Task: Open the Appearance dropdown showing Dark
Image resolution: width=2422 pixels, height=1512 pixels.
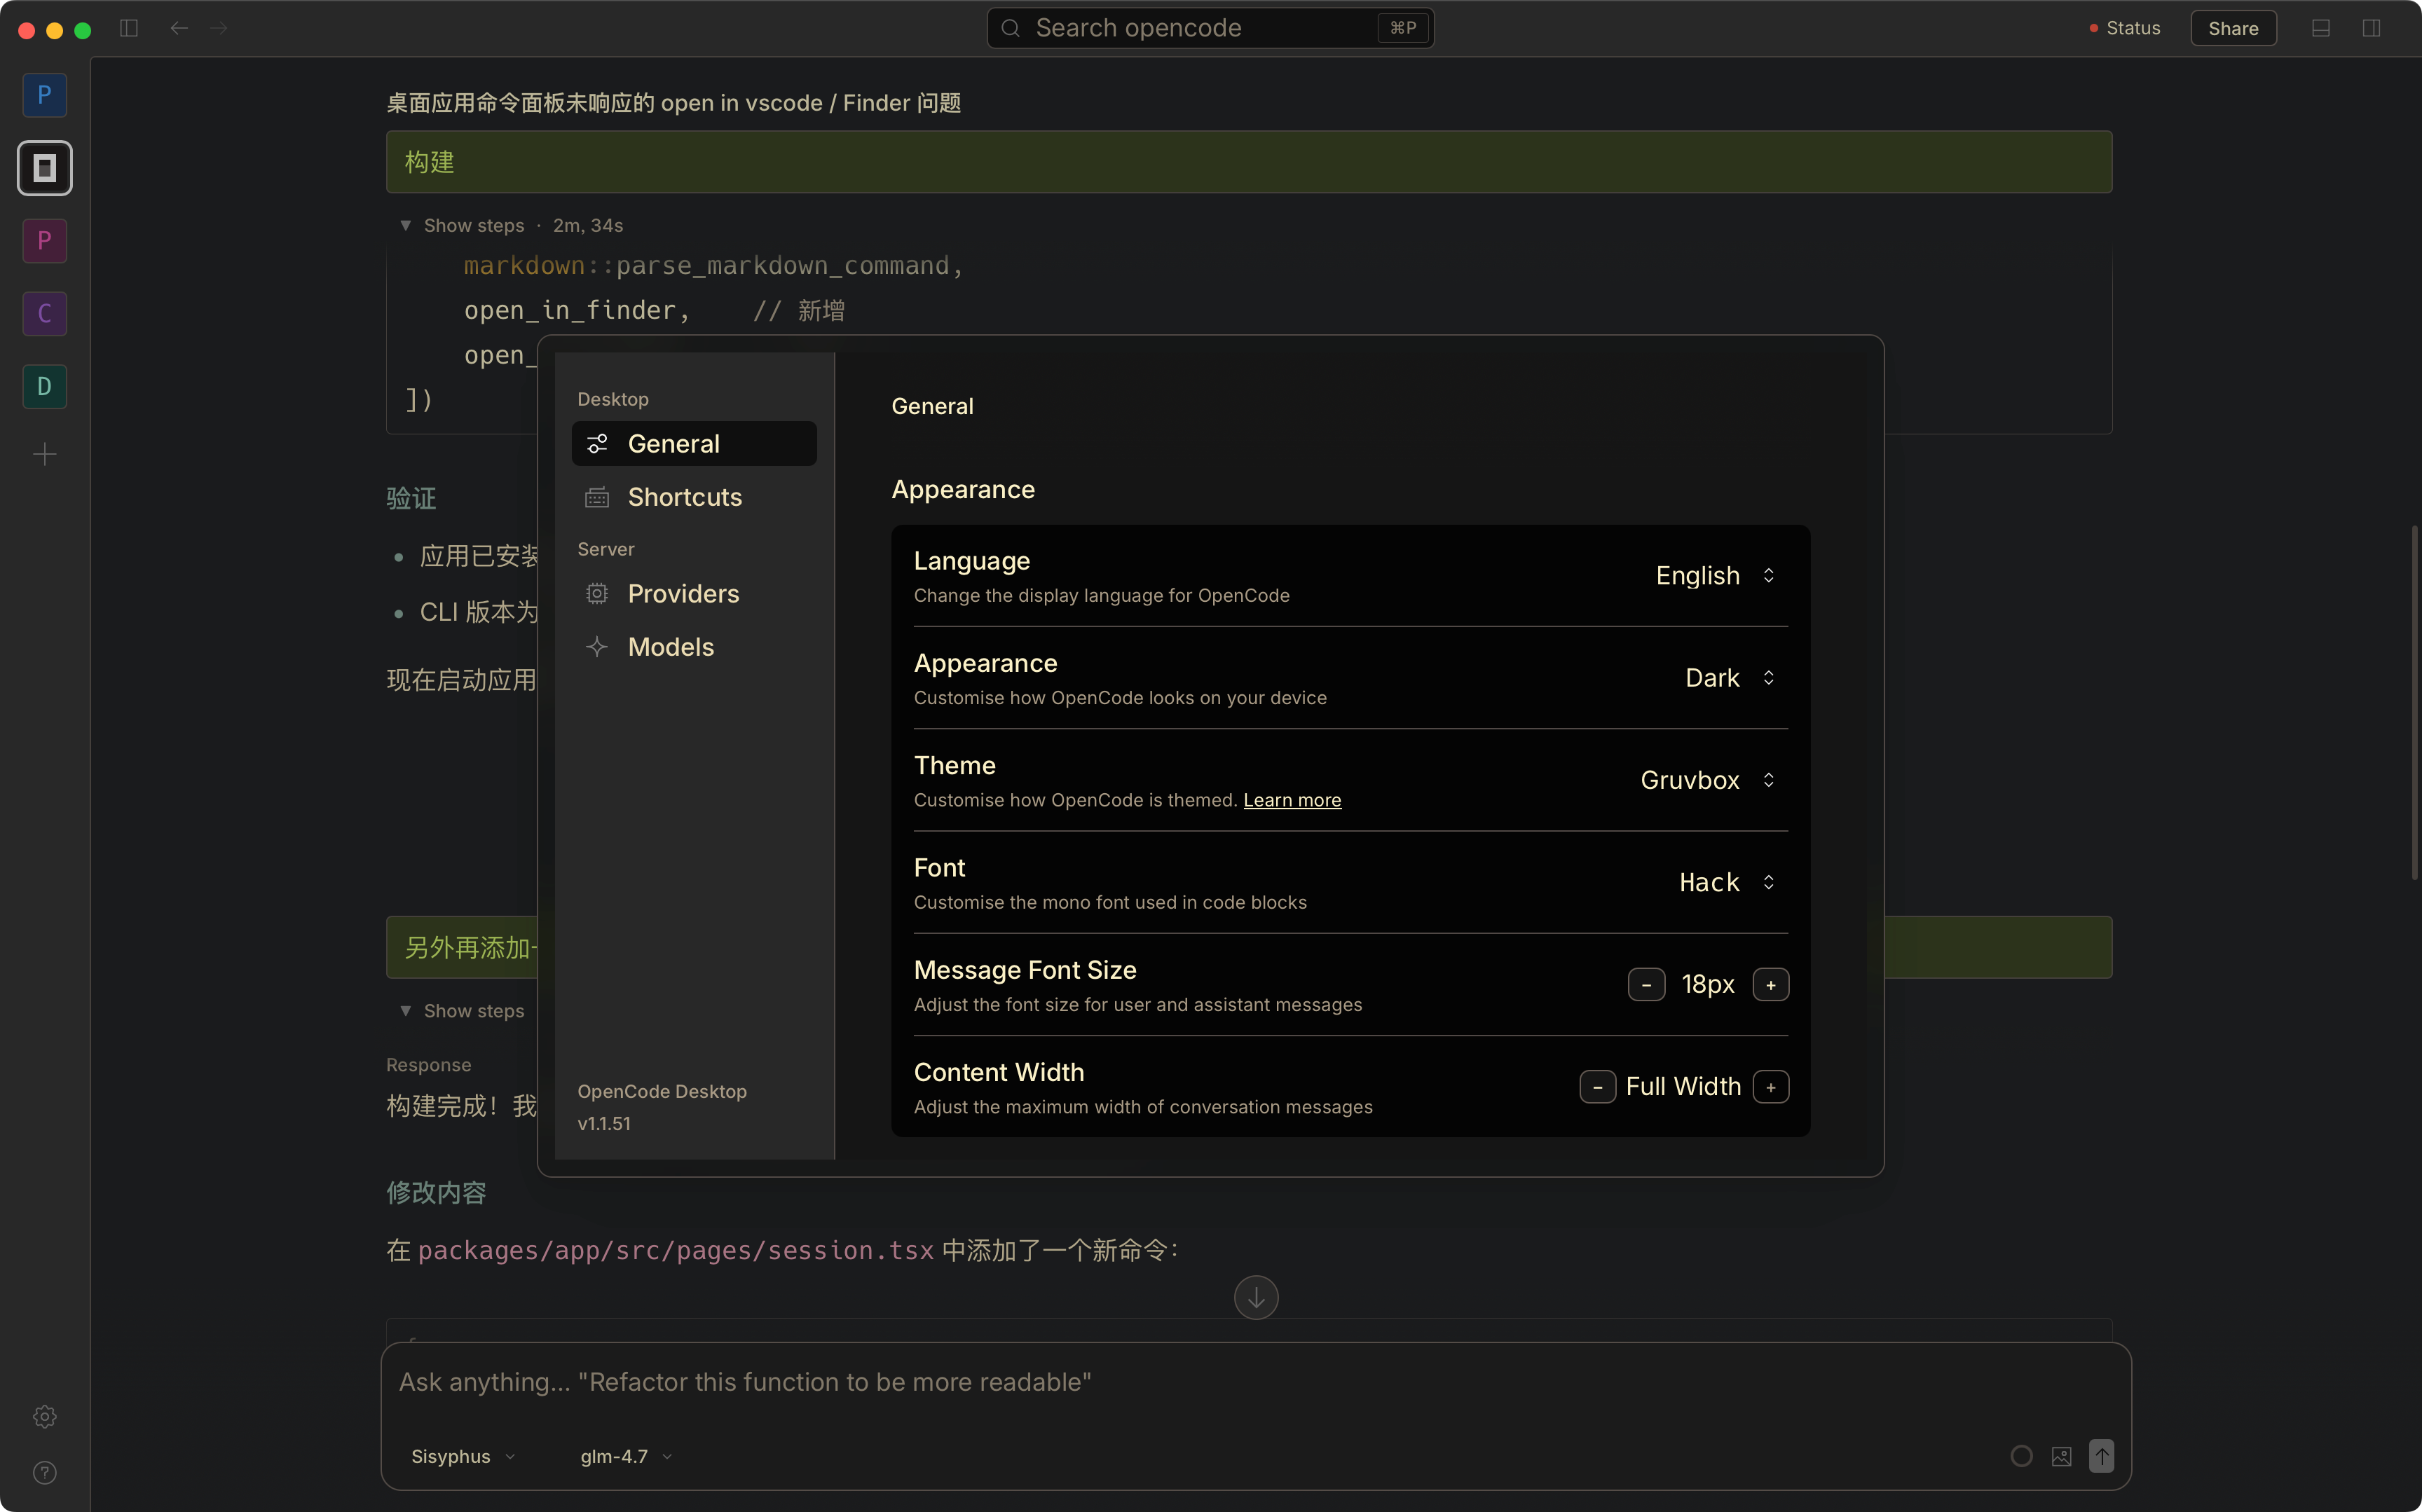Action: point(1731,678)
